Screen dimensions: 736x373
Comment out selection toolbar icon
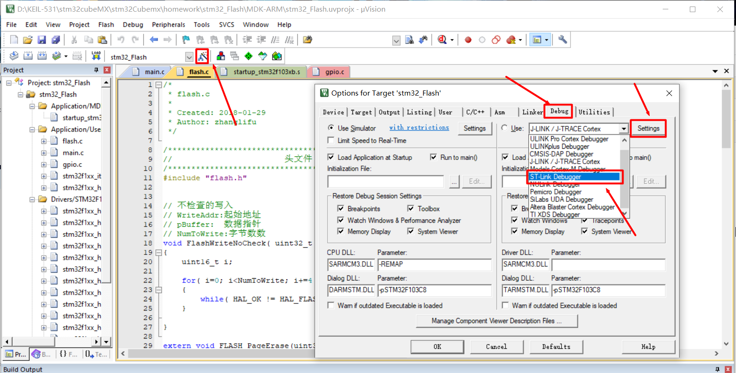click(275, 40)
